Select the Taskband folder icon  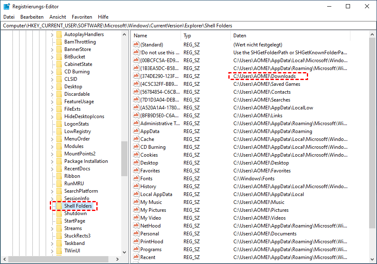point(59,243)
